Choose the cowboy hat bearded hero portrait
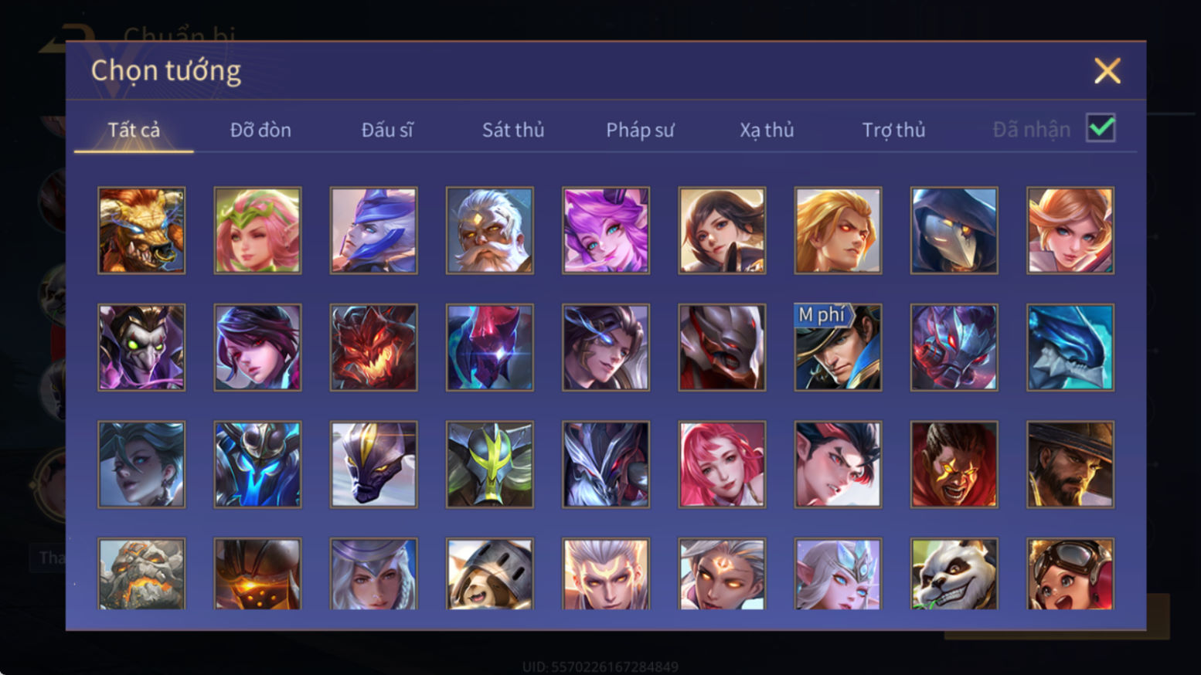1201x675 pixels. [1070, 464]
